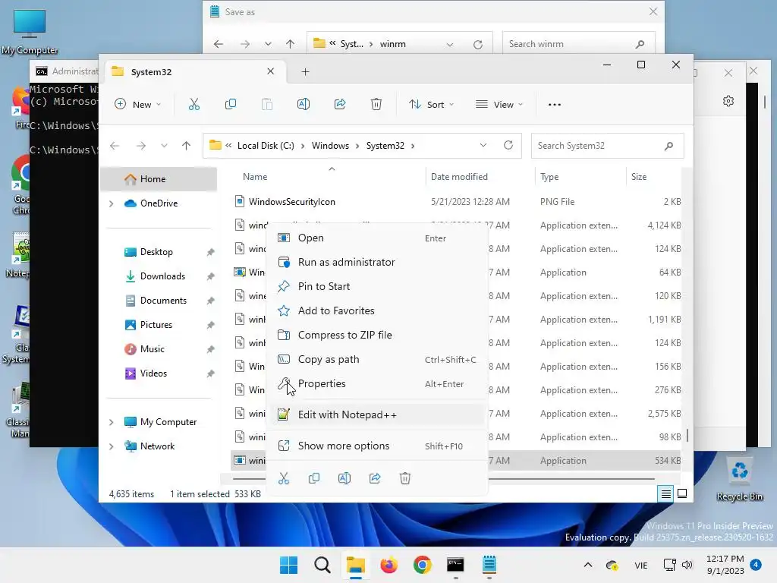Choose Open in the context menu

[377, 238]
